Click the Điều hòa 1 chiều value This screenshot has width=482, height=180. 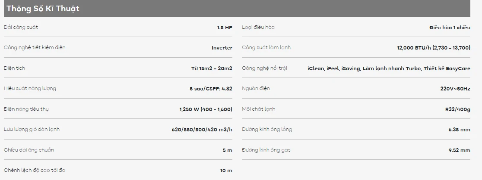tap(450, 28)
